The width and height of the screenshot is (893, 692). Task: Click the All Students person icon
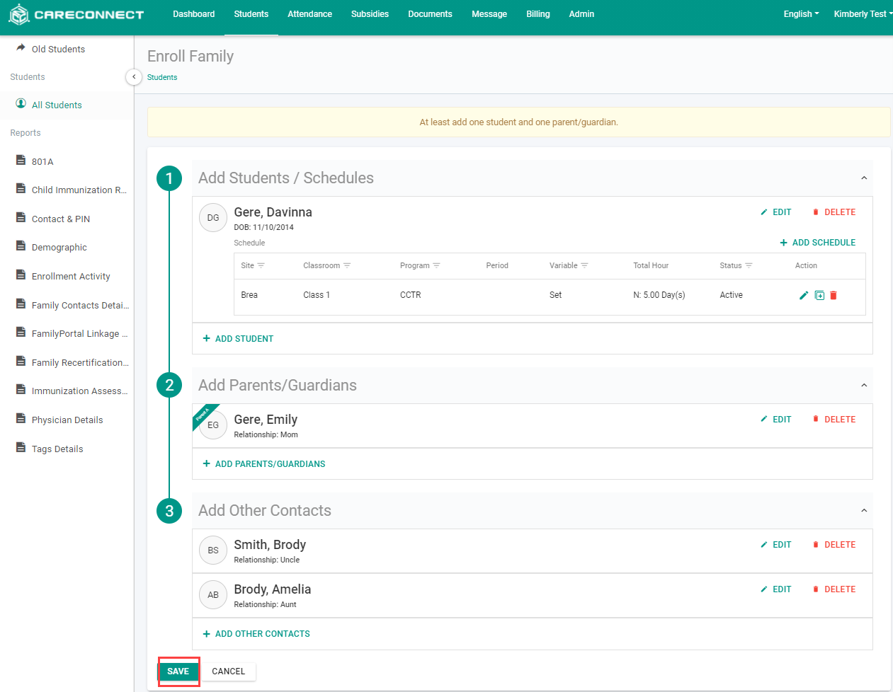pyautogui.click(x=21, y=104)
